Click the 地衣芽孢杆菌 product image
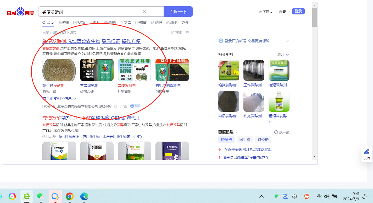 click(59, 151)
